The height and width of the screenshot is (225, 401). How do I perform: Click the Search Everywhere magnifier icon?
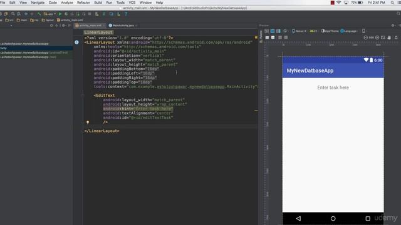[398, 14]
